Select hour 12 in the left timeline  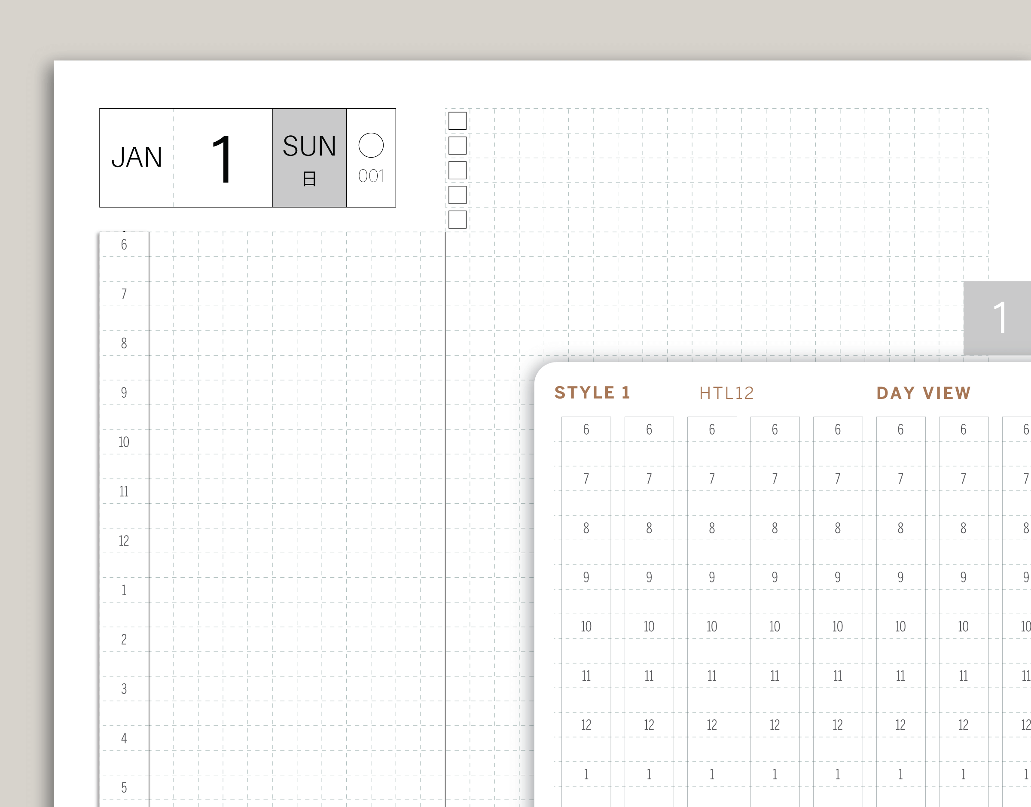point(124,541)
